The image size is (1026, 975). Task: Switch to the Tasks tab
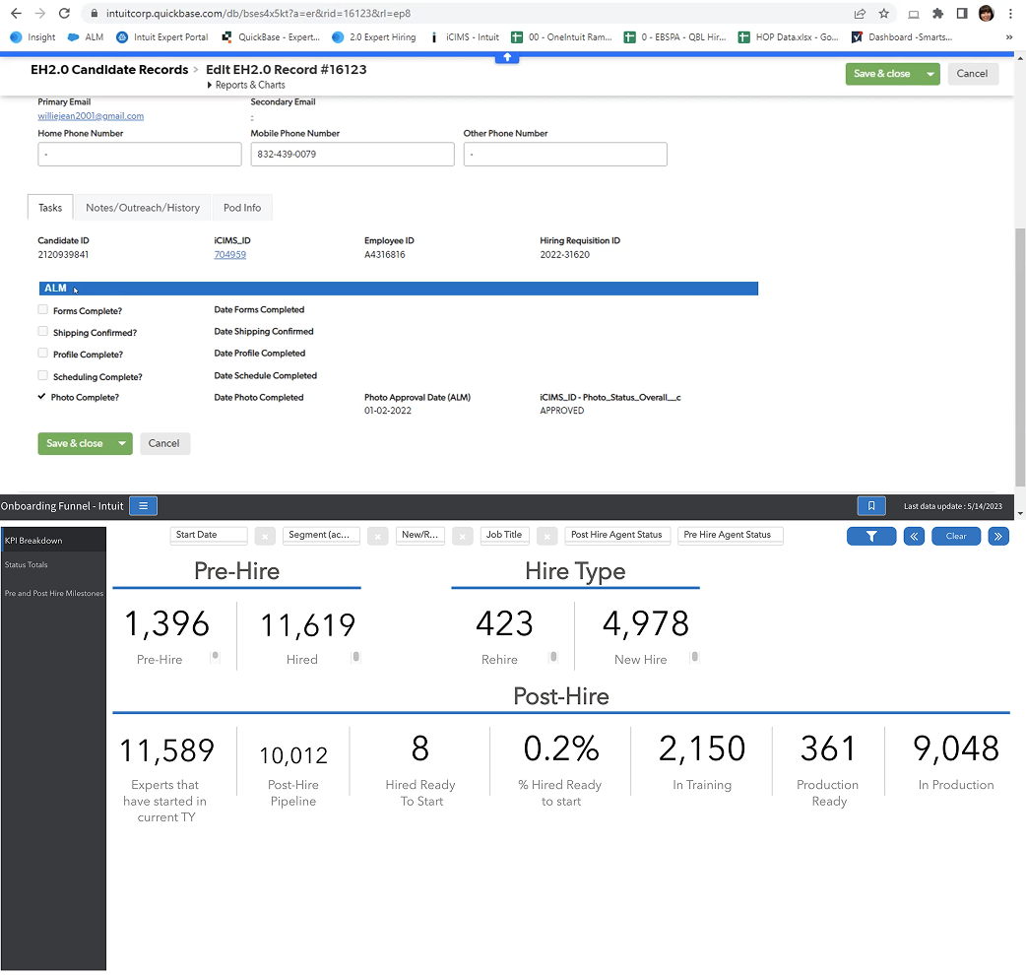(x=50, y=208)
